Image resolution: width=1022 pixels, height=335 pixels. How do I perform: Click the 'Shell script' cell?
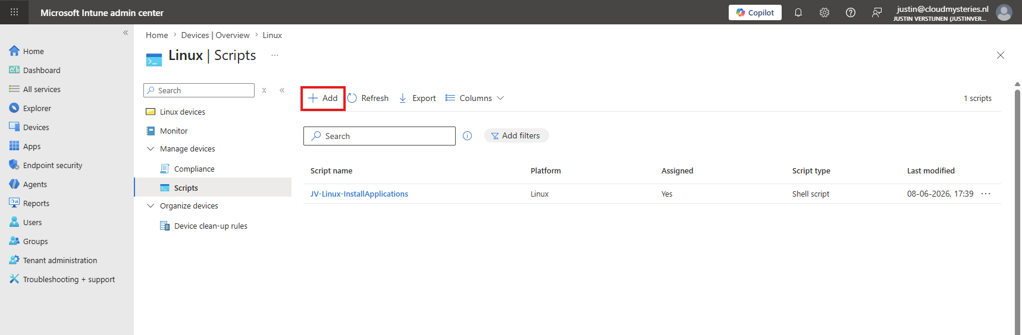pos(810,194)
